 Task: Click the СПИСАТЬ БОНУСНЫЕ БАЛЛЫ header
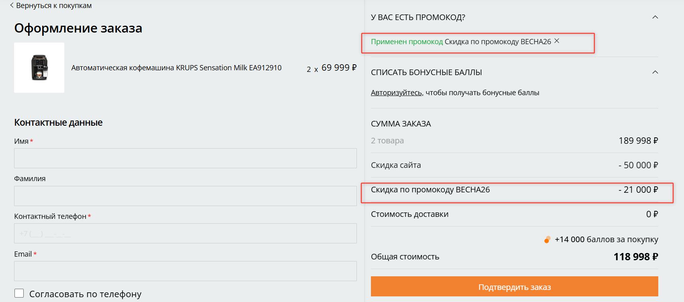pos(426,73)
